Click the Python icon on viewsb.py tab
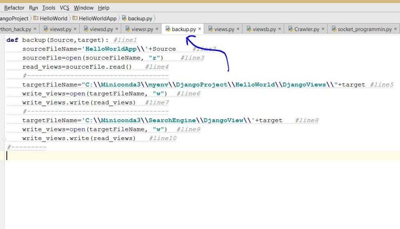Viewport: 400px width, 229px height. click(249, 29)
